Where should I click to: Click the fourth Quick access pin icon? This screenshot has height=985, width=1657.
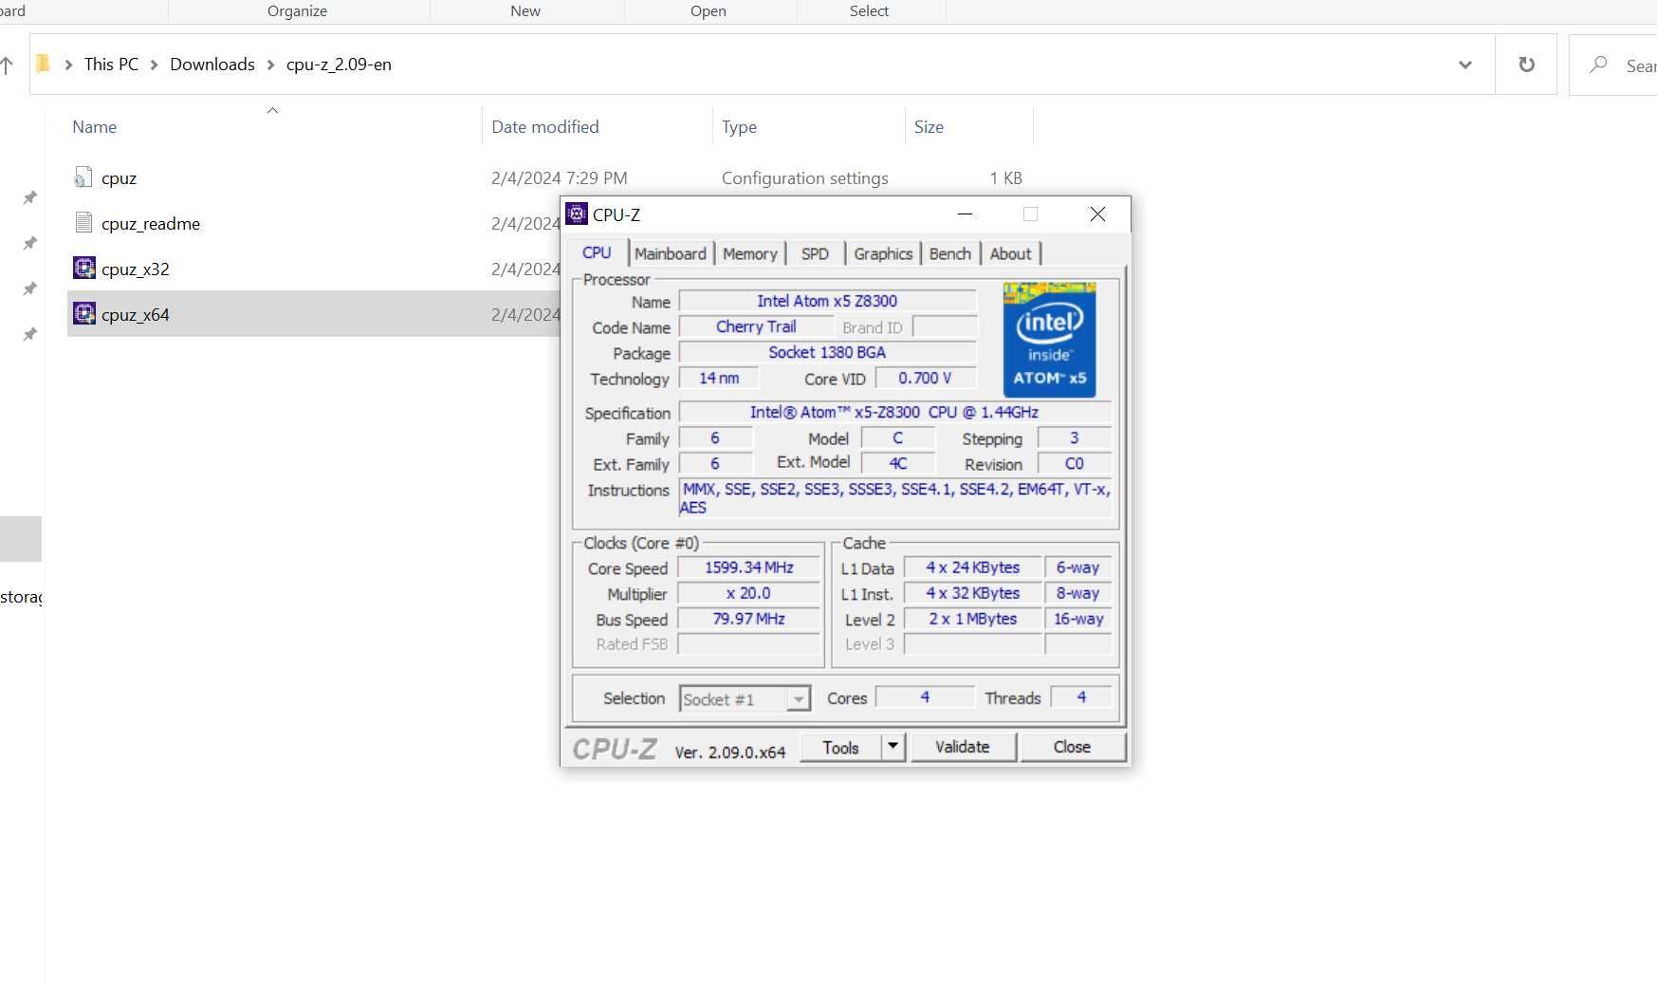(30, 334)
